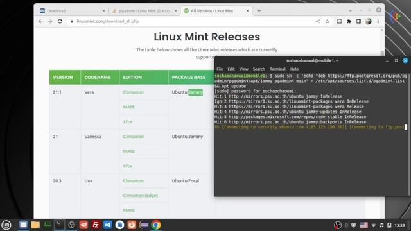Open a new Chrome tab
Viewport: 411px width, 231px height.
pyautogui.click(x=259, y=11)
